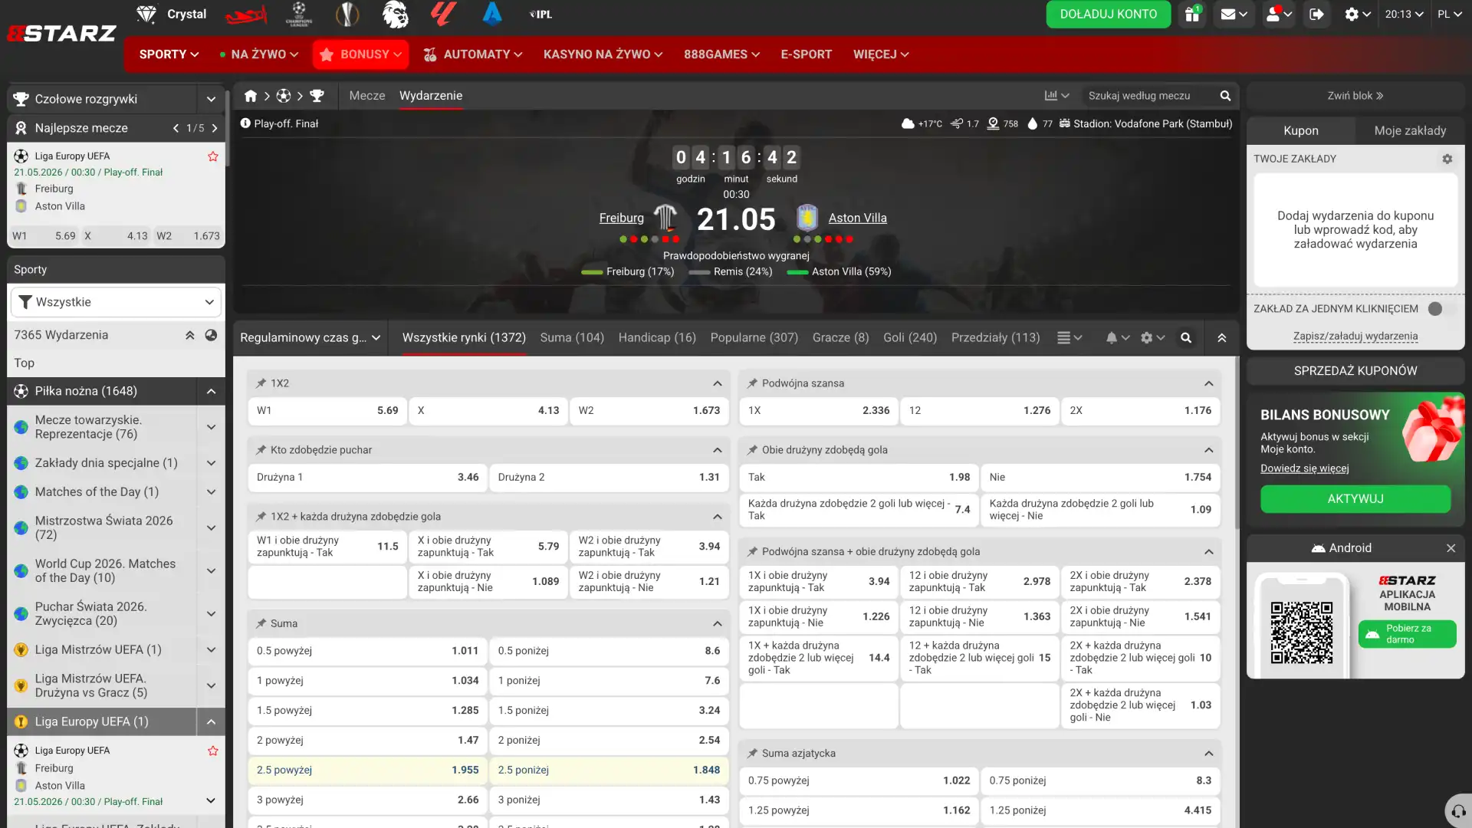1472x828 pixels.
Task: Click the logout door icon
Action: coord(1316,15)
